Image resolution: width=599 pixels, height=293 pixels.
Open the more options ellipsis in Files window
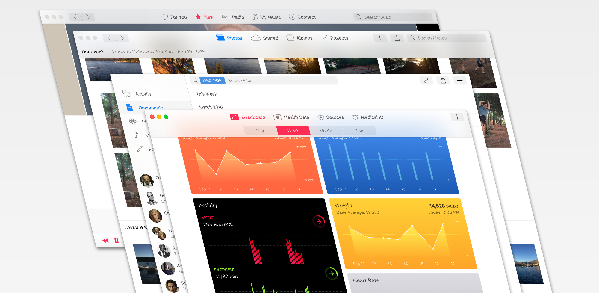460,81
